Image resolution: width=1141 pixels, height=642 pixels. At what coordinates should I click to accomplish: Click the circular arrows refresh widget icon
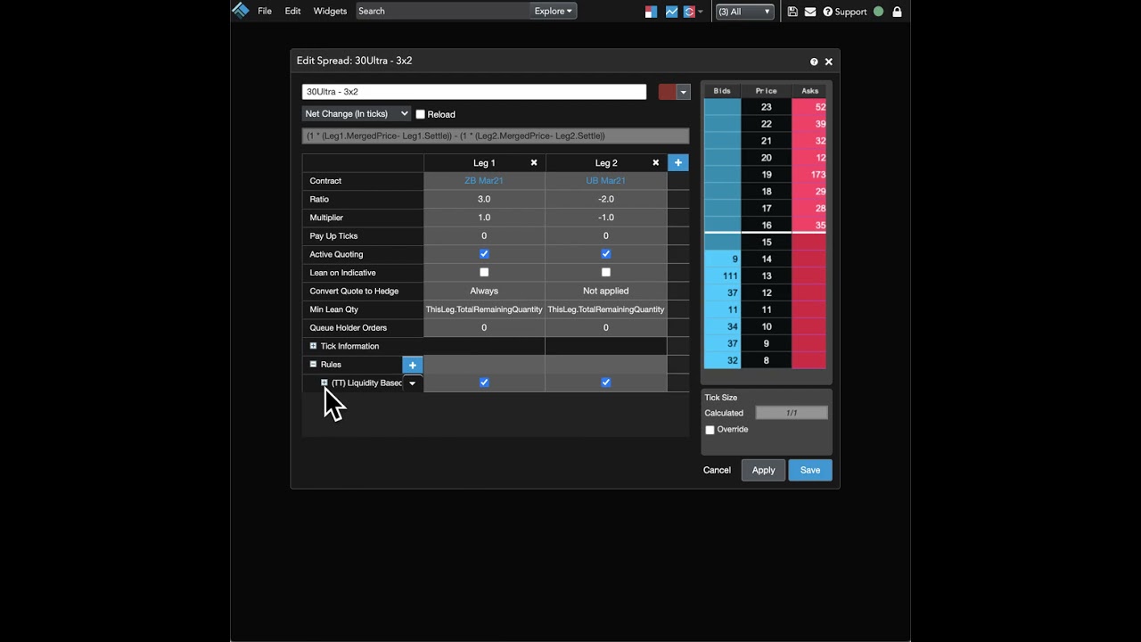(689, 12)
